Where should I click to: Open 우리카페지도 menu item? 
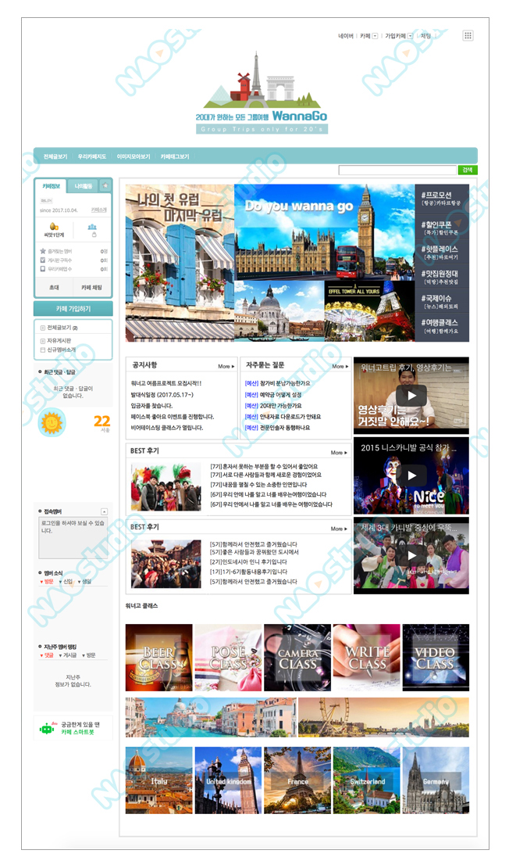click(92, 156)
